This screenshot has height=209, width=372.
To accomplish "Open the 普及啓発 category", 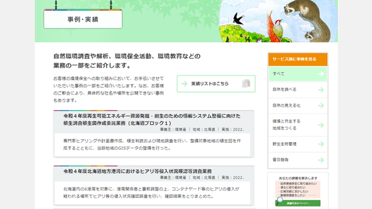I will pos(298,160).
